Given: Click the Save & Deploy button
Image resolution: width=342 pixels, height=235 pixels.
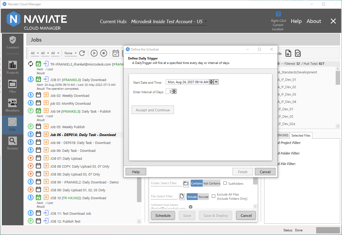Looking at the screenshot, I should (216, 216).
